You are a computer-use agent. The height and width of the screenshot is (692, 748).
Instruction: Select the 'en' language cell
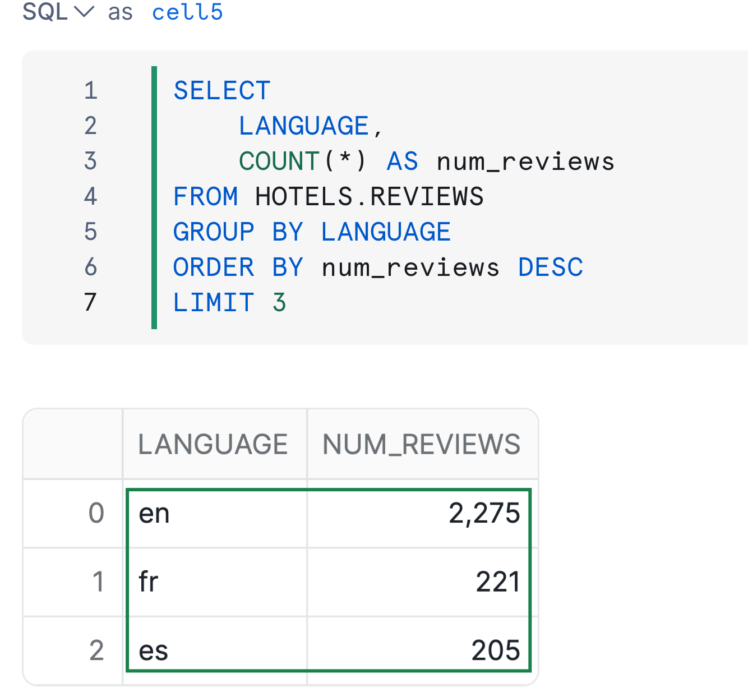tap(216, 513)
